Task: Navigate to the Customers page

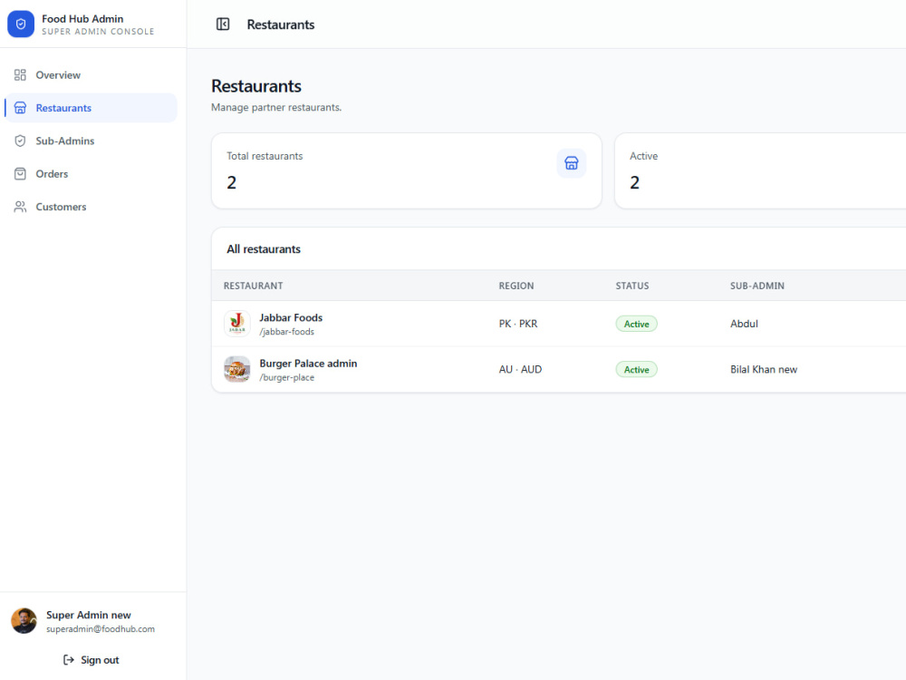Action: 91,207
